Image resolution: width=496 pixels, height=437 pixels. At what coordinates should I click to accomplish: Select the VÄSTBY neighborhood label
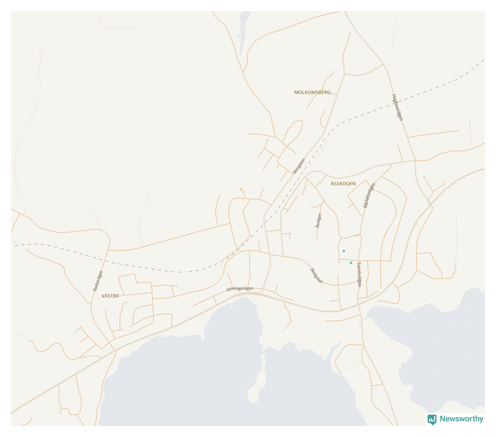(110, 296)
